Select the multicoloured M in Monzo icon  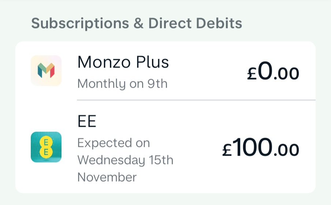click(46, 71)
